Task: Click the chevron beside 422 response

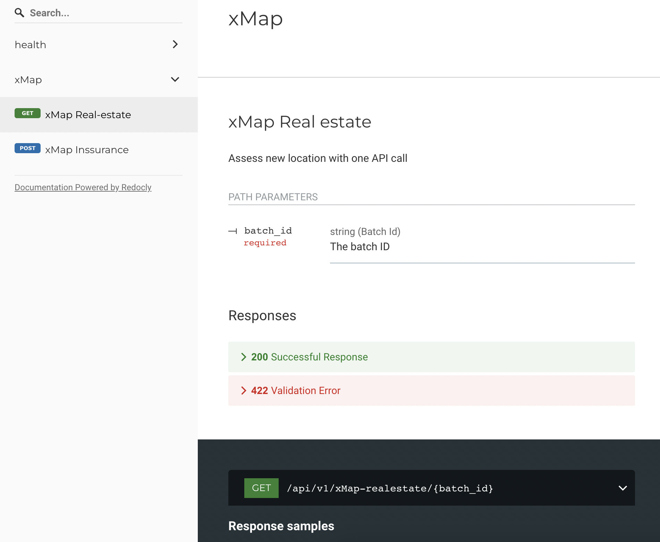Action: (x=244, y=391)
